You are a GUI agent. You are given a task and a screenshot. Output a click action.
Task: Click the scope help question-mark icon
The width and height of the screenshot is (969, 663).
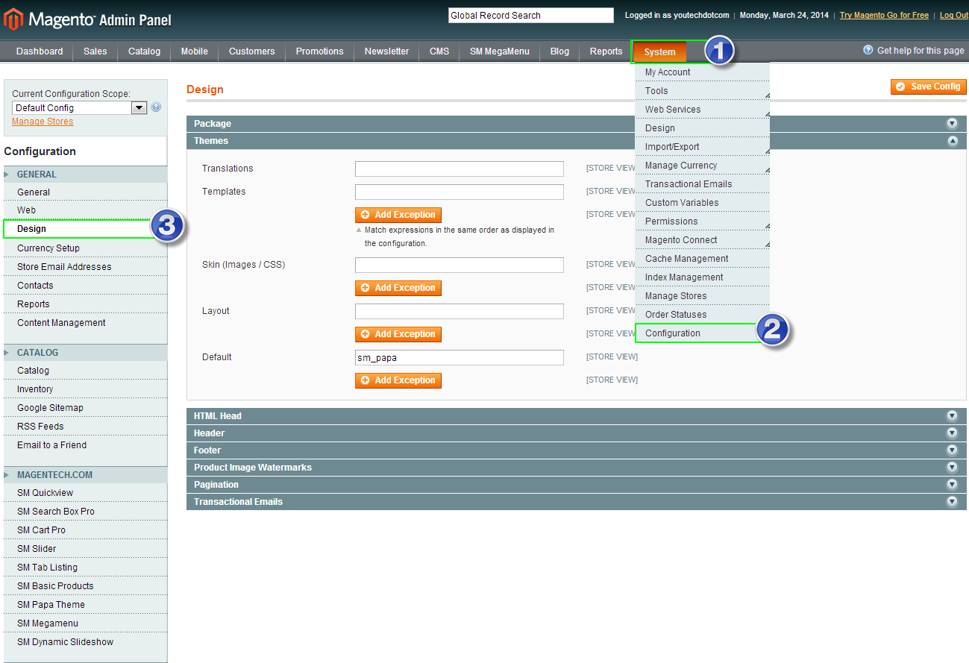point(156,107)
